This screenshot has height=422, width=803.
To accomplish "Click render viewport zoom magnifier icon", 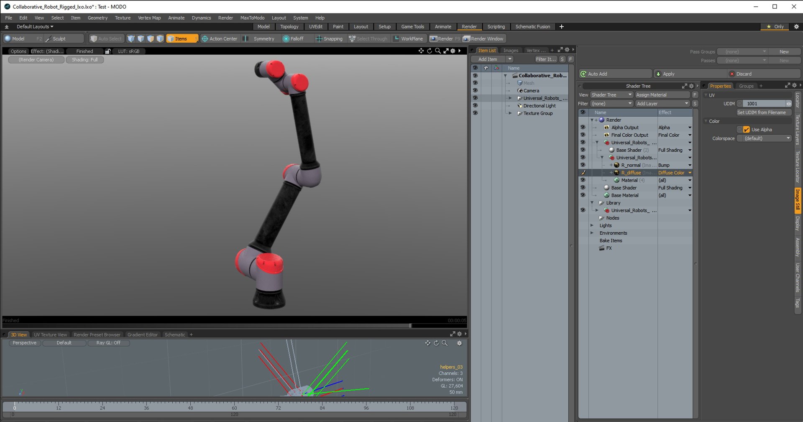I will coord(437,51).
